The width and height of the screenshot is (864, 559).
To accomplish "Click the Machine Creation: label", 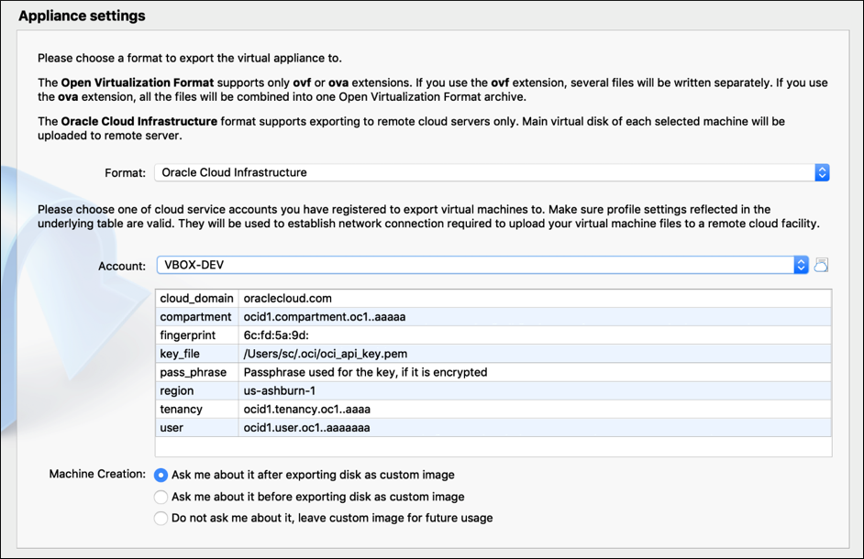I will [97, 474].
